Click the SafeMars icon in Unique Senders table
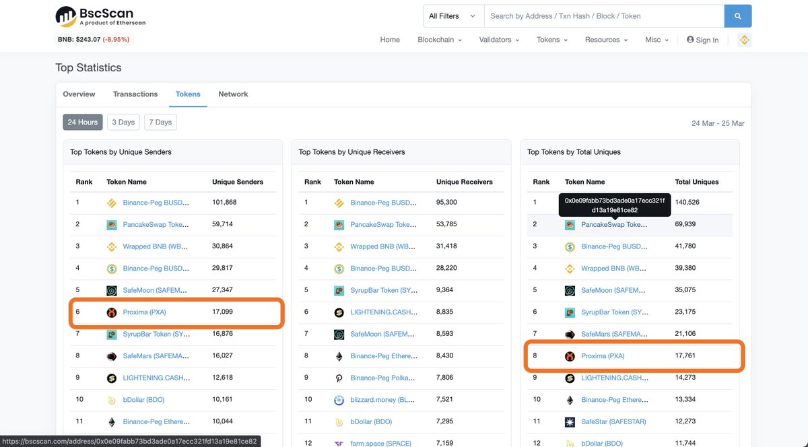Viewport: 808px width, 447px height. pyautogui.click(x=112, y=356)
